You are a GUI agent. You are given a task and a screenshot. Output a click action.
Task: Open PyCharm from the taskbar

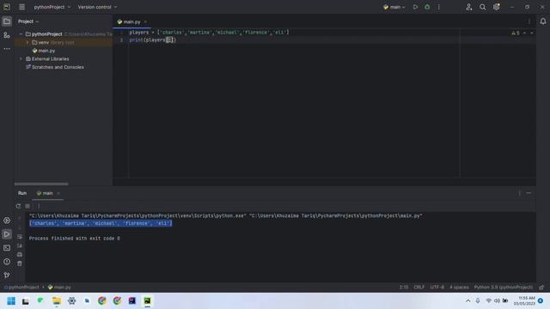pos(147,300)
